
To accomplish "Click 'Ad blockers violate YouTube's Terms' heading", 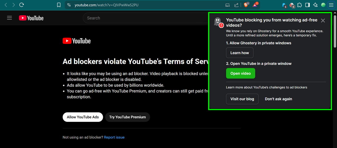I will (x=136, y=61).
